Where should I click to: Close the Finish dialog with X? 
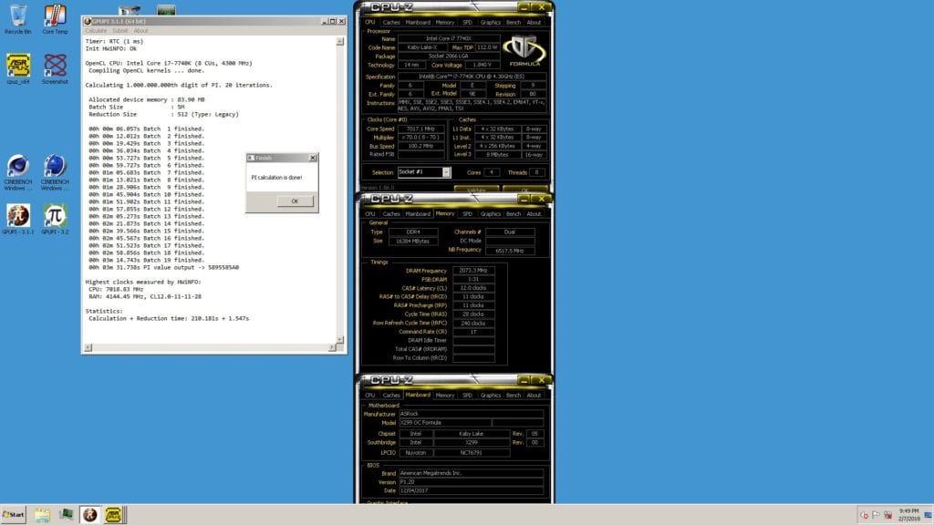click(313, 158)
